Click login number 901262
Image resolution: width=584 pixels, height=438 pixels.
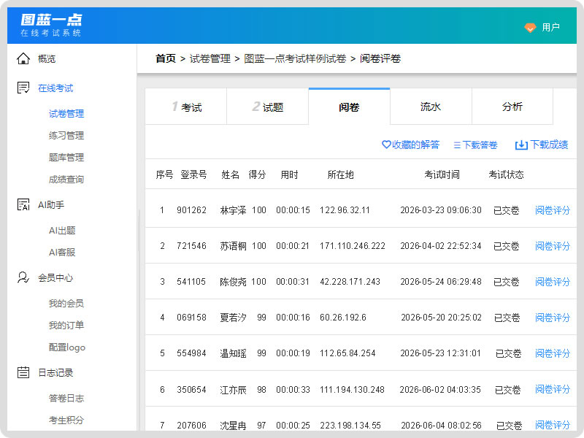coord(191,210)
